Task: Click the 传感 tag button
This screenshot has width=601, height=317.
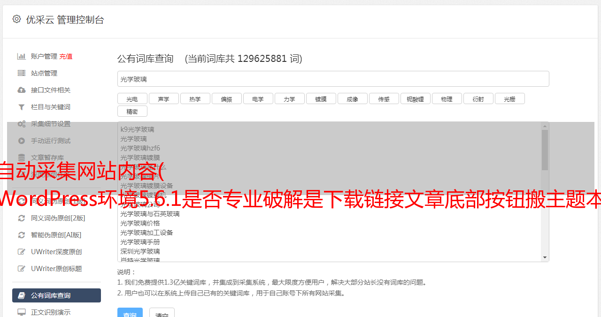Action: coord(384,98)
